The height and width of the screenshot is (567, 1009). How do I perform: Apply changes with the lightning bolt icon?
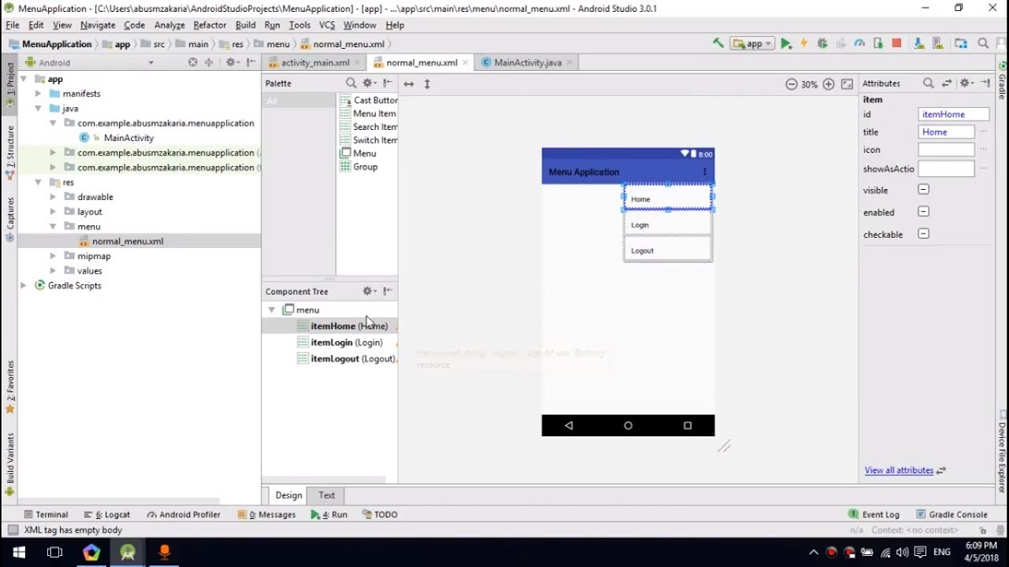(x=804, y=44)
